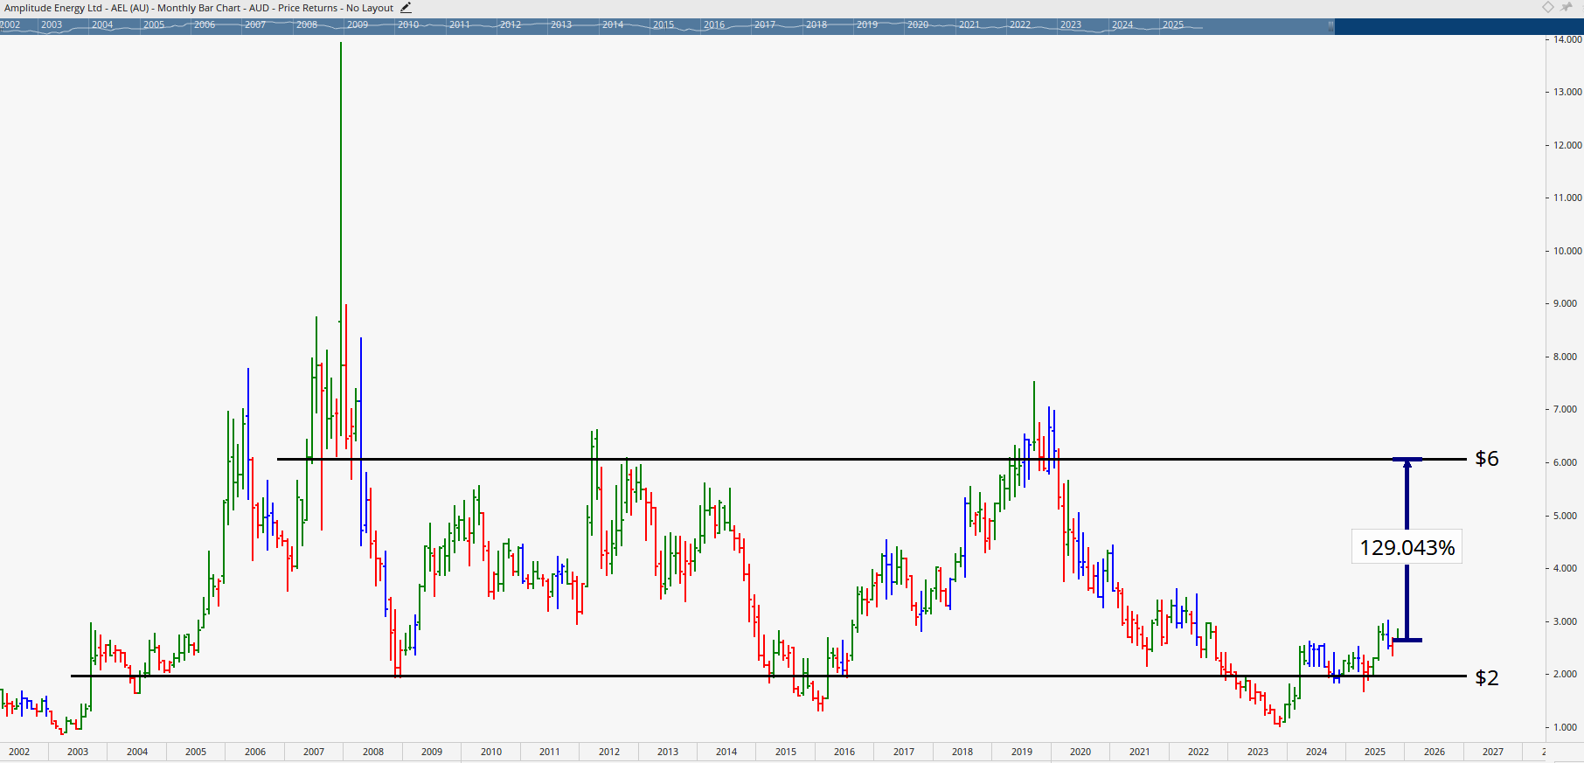
Task: Click the 10.000 mark on the price axis
Action: pos(1567,252)
